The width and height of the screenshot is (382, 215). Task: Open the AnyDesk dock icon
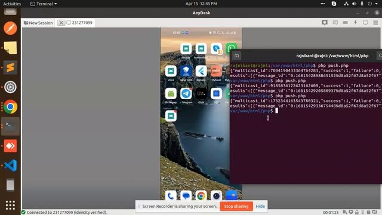pyautogui.click(x=10, y=146)
